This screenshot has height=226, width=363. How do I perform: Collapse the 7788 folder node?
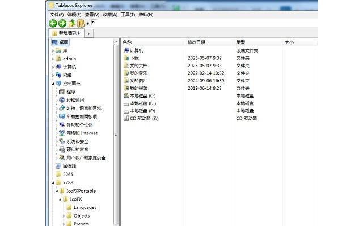click(53, 182)
